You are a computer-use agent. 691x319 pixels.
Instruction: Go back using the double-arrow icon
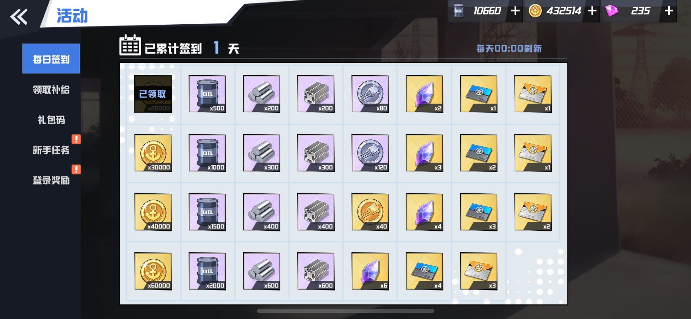pyautogui.click(x=19, y=17)
